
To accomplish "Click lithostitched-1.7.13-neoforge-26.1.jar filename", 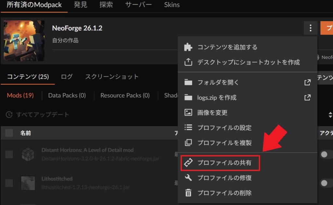I will [86, 187].
